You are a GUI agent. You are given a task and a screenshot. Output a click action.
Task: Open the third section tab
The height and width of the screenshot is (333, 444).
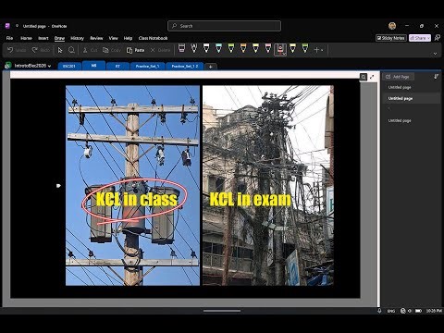(117, 66)
